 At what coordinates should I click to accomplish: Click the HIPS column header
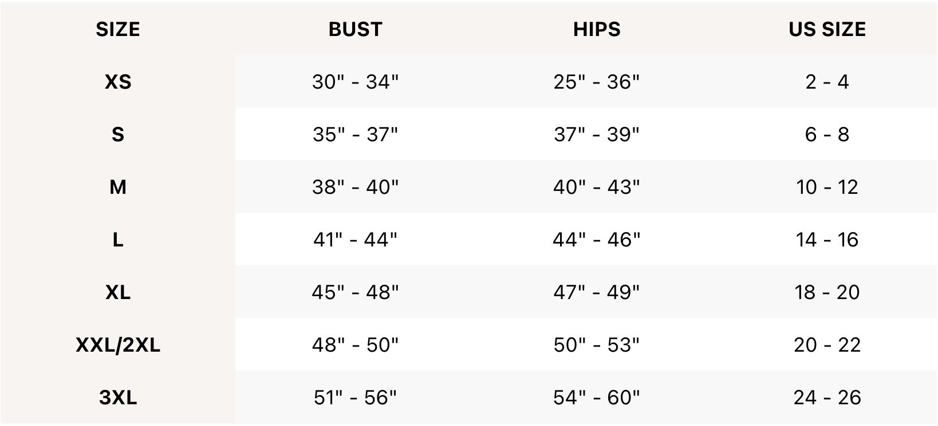[597, 29]
